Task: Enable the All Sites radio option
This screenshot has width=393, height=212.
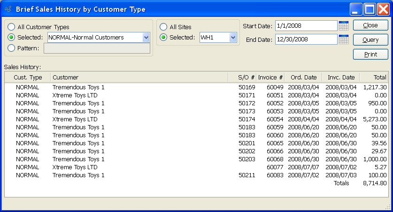Action: click(x=163, y=27)
